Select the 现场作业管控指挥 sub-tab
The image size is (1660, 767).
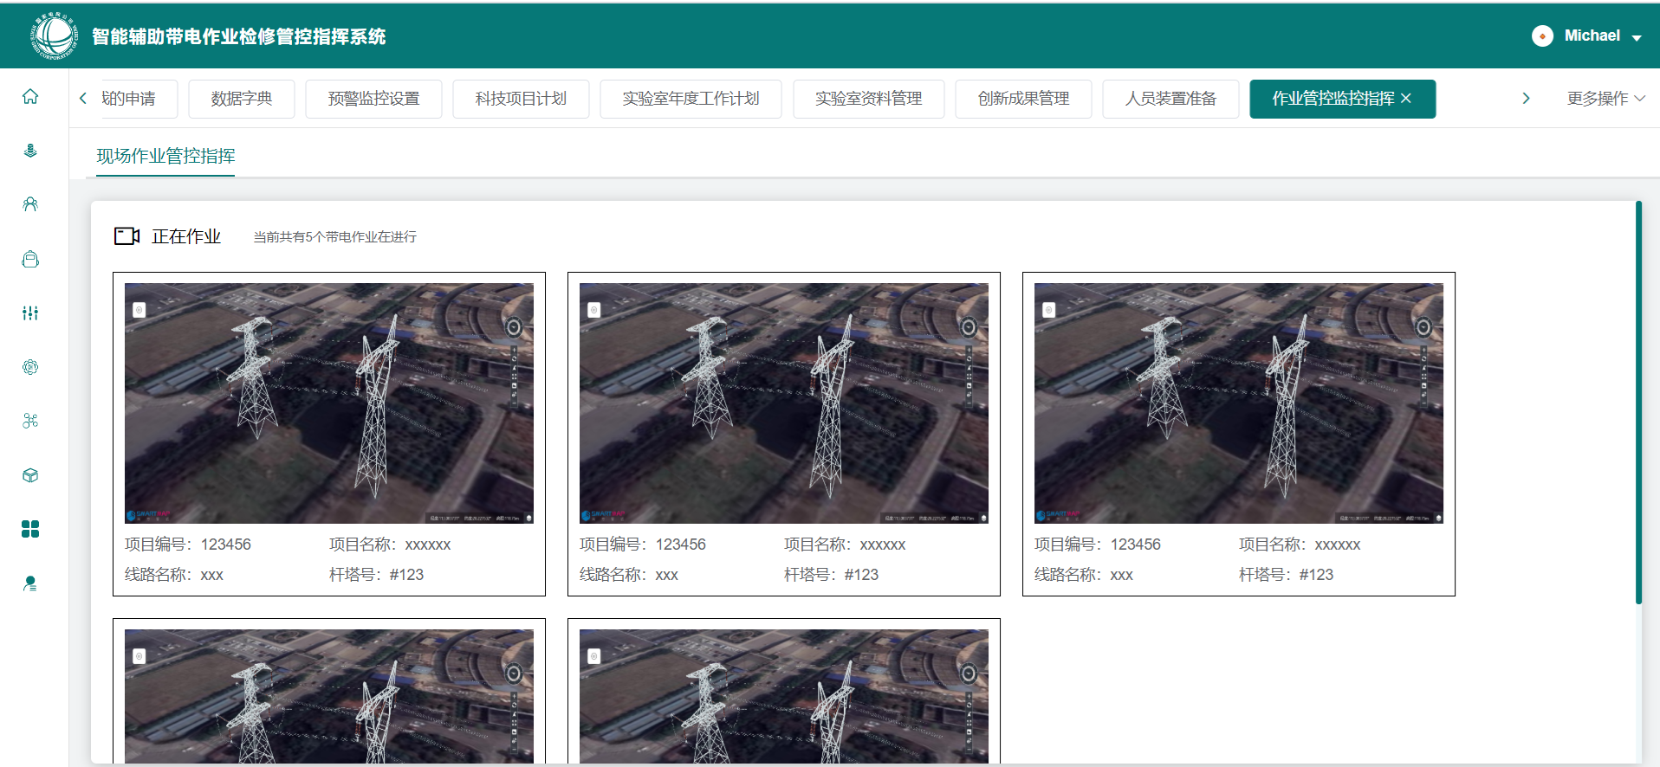point(165,156)
